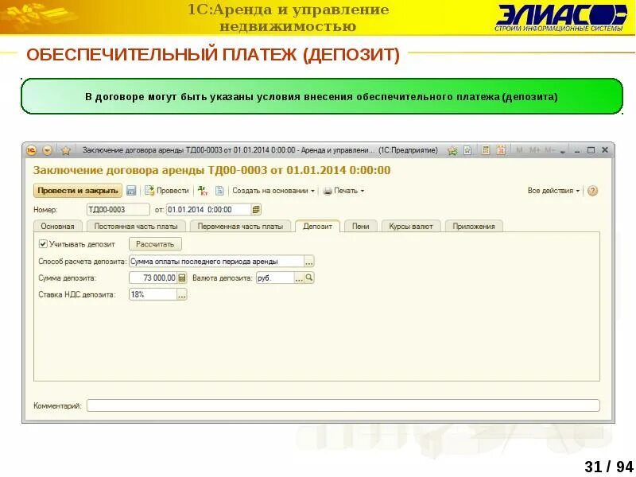The image size is (636, 477).
Task: Click Валюта депозита field руб.
Action: point(275,277)
